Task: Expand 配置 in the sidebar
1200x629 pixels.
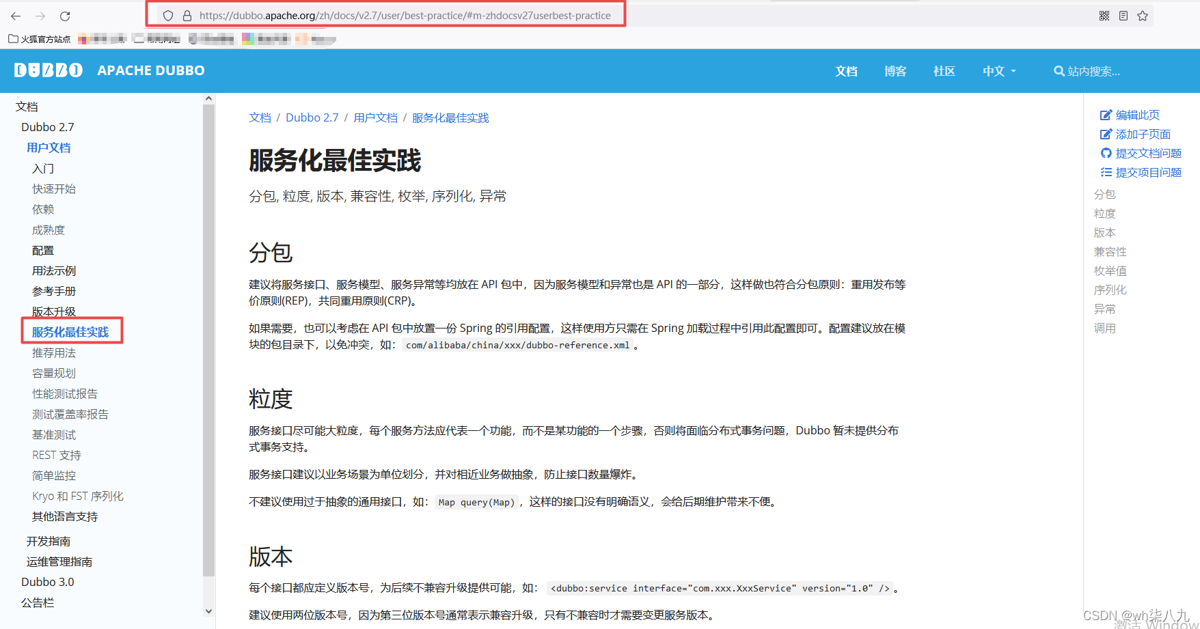Action: 43,250
